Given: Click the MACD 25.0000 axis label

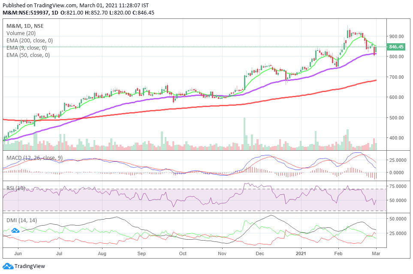Looking at the screenshot, I should [398, 160].
